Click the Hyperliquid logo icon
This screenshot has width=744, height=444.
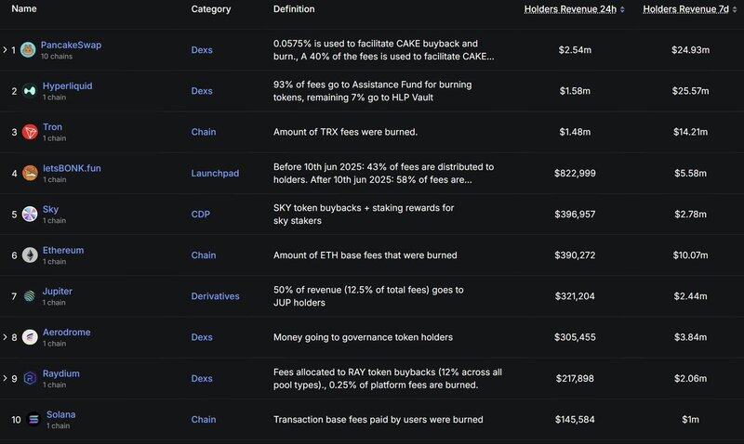point(29,91)
